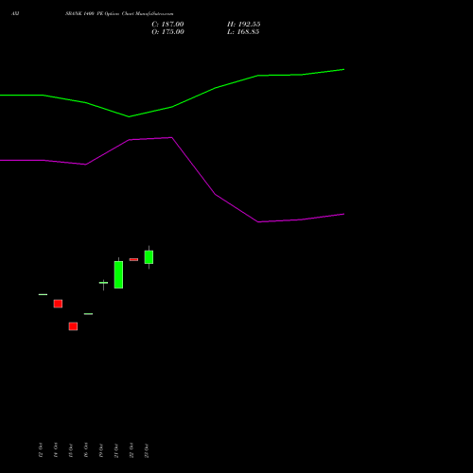
Task: Click the red candle for 14 Oct
Action: 58,304
